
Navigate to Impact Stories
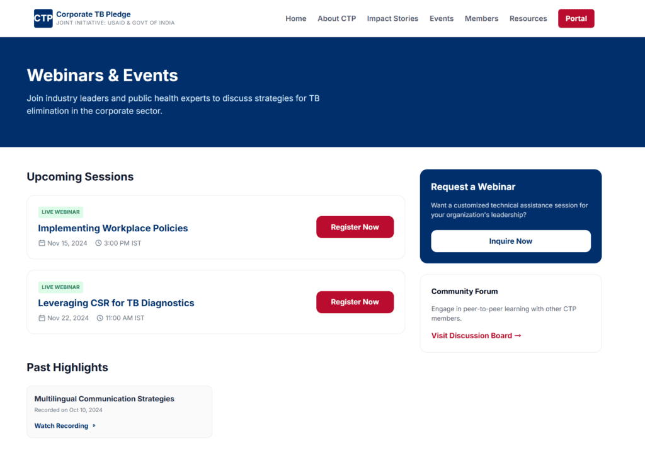click(x=392, y=18)
